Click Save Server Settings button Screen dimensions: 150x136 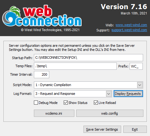tap(102, 129)
